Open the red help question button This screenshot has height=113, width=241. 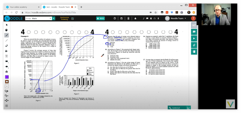pos(193,18)
